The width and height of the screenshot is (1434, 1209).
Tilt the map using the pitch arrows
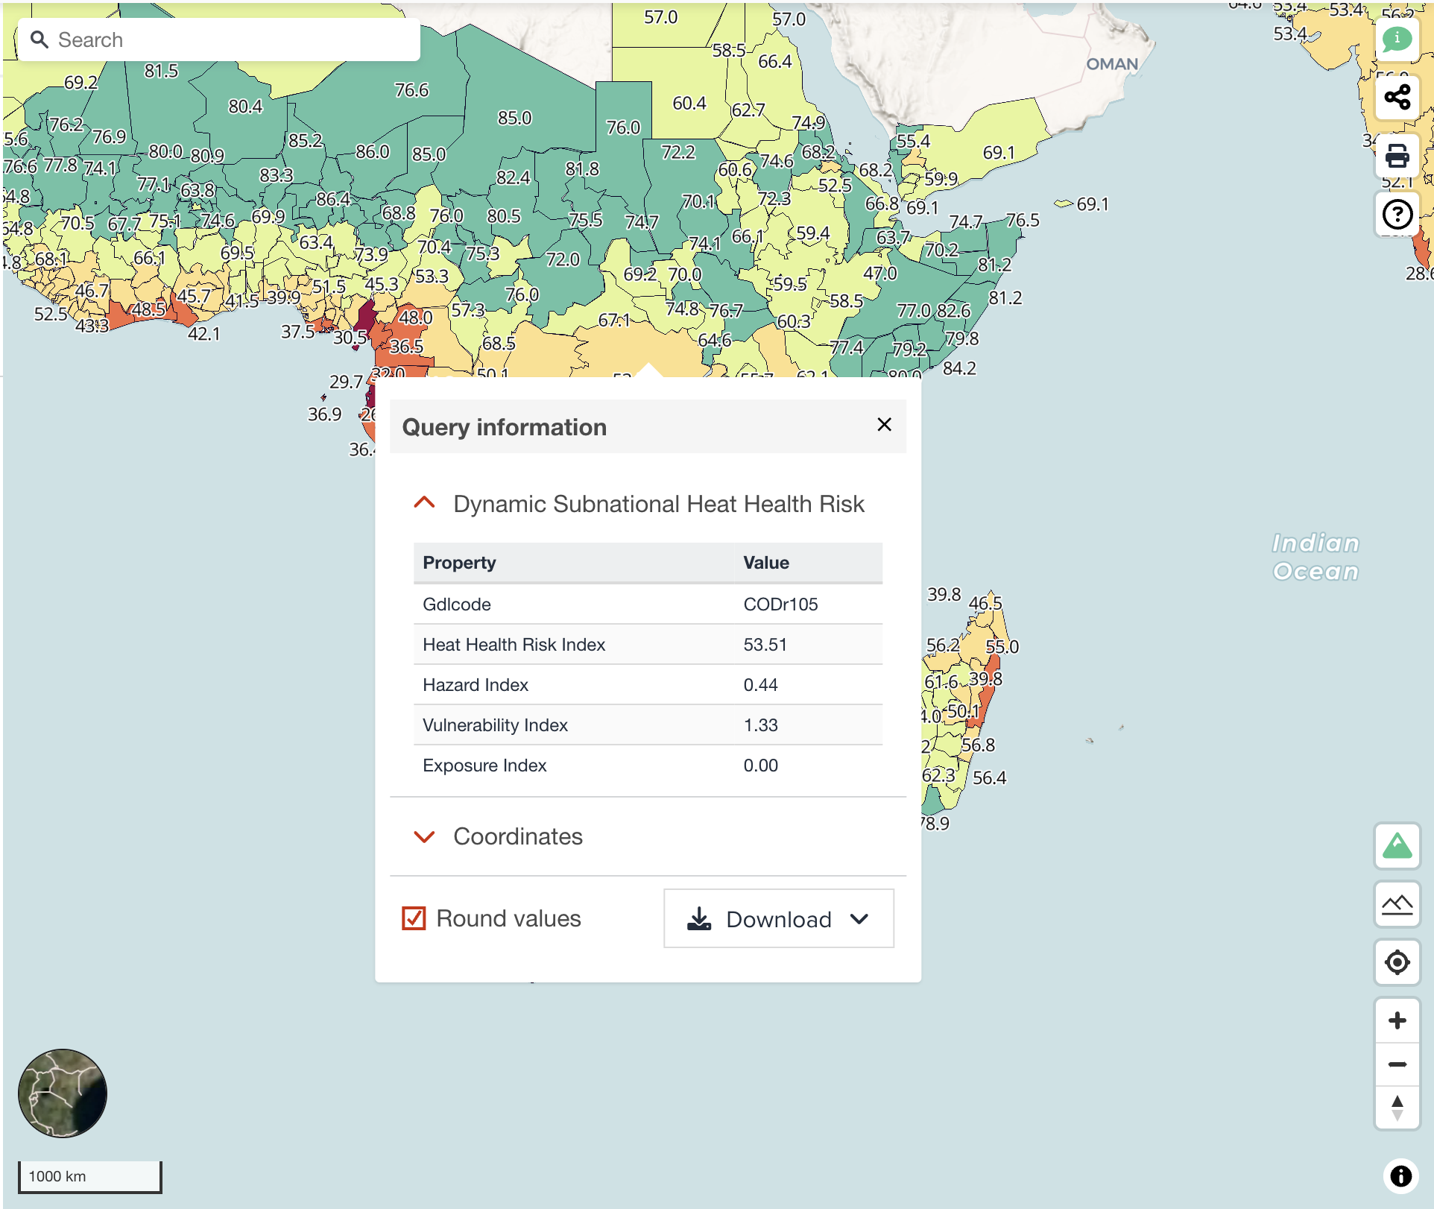click(x=1398, y=1108)
